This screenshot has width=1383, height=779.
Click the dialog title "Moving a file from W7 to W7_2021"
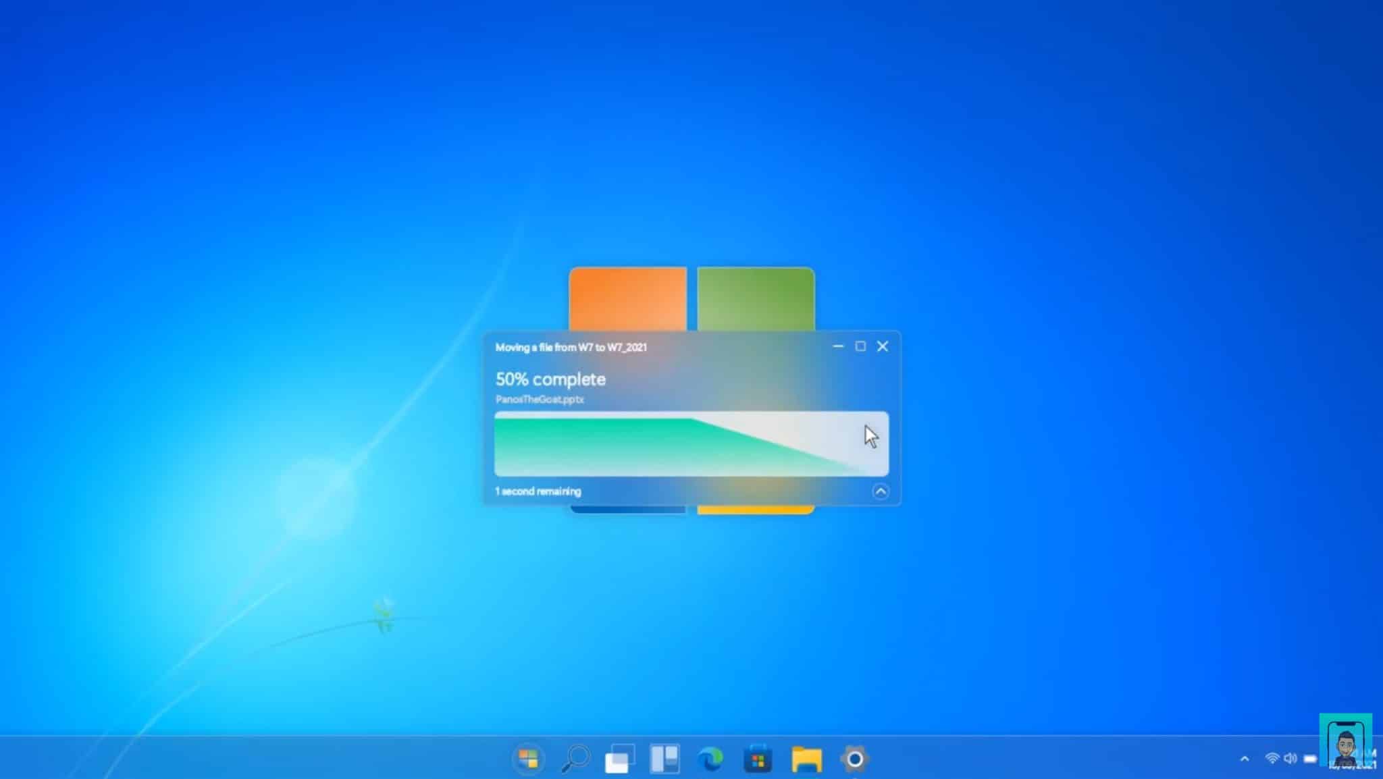(571, 347)
